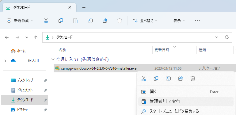Click the Cut icon in the top toolbar
The height and width of the screenshot is (115, 236).
click(x=46, y=21)
